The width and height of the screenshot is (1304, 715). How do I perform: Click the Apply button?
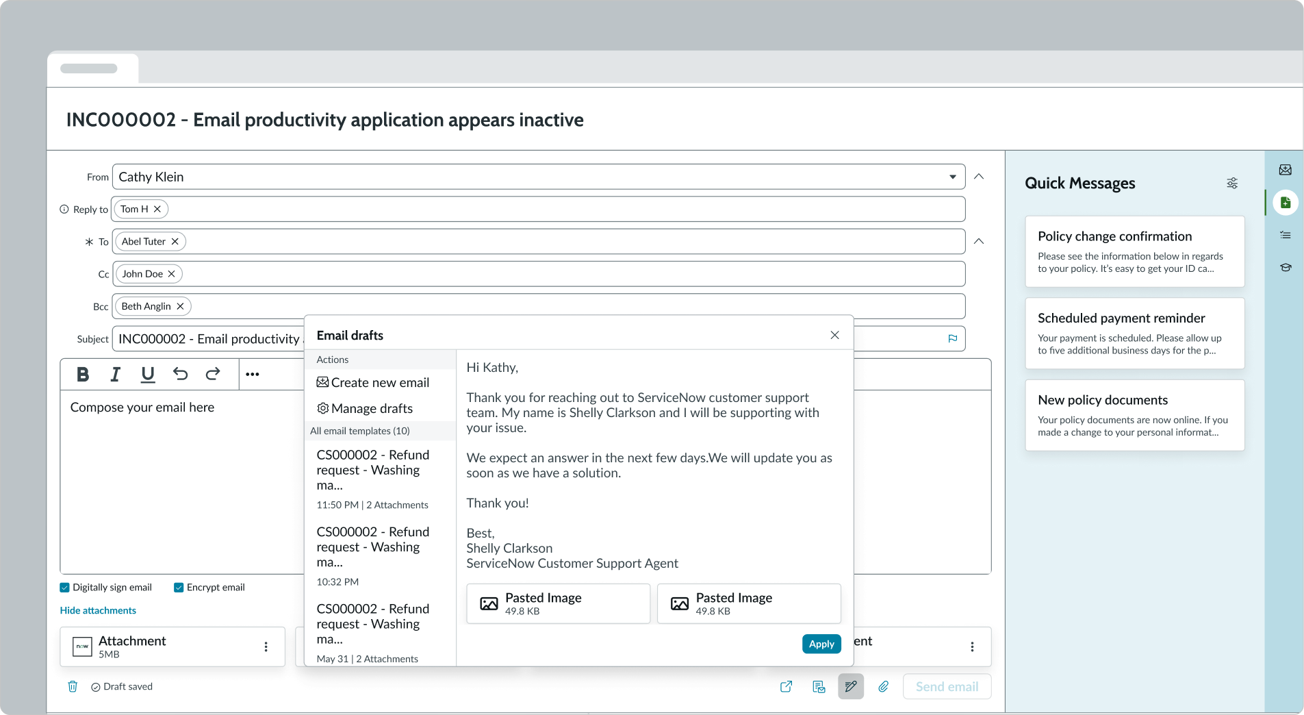(821, 644)
